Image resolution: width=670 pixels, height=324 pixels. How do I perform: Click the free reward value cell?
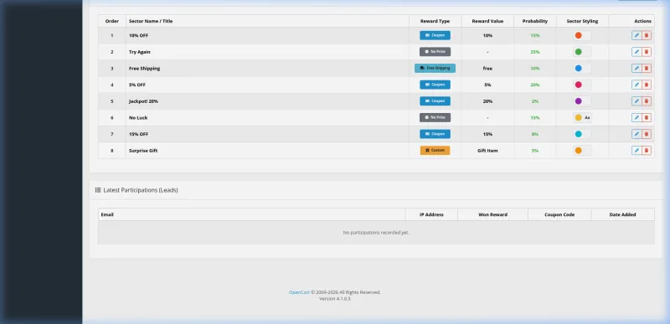click(487, 69)
